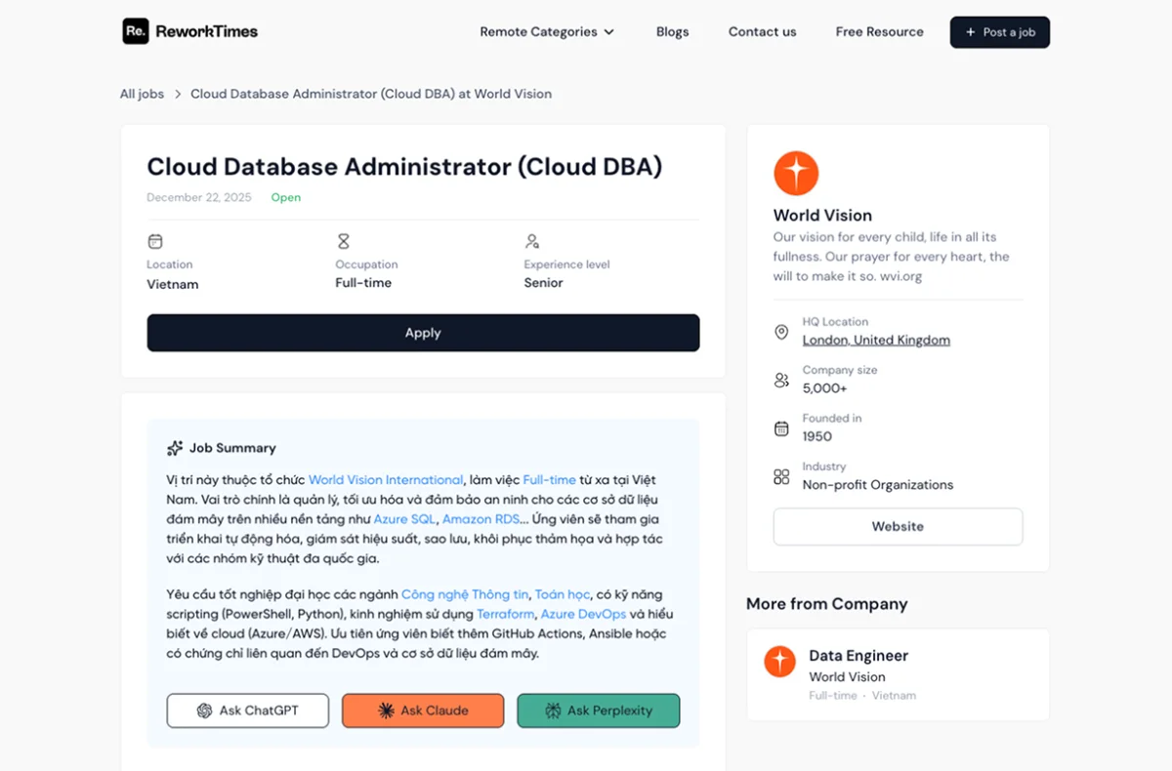
Task: Click the December 22, 2025 date
Action: pyautogui.click(x=199, y=197)
